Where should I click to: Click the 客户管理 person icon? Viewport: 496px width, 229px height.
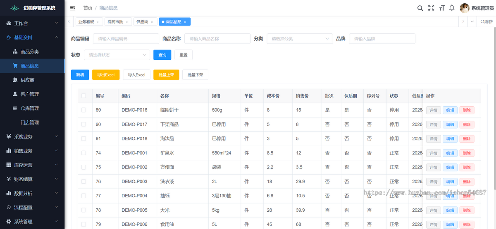(x=15, y=94)
